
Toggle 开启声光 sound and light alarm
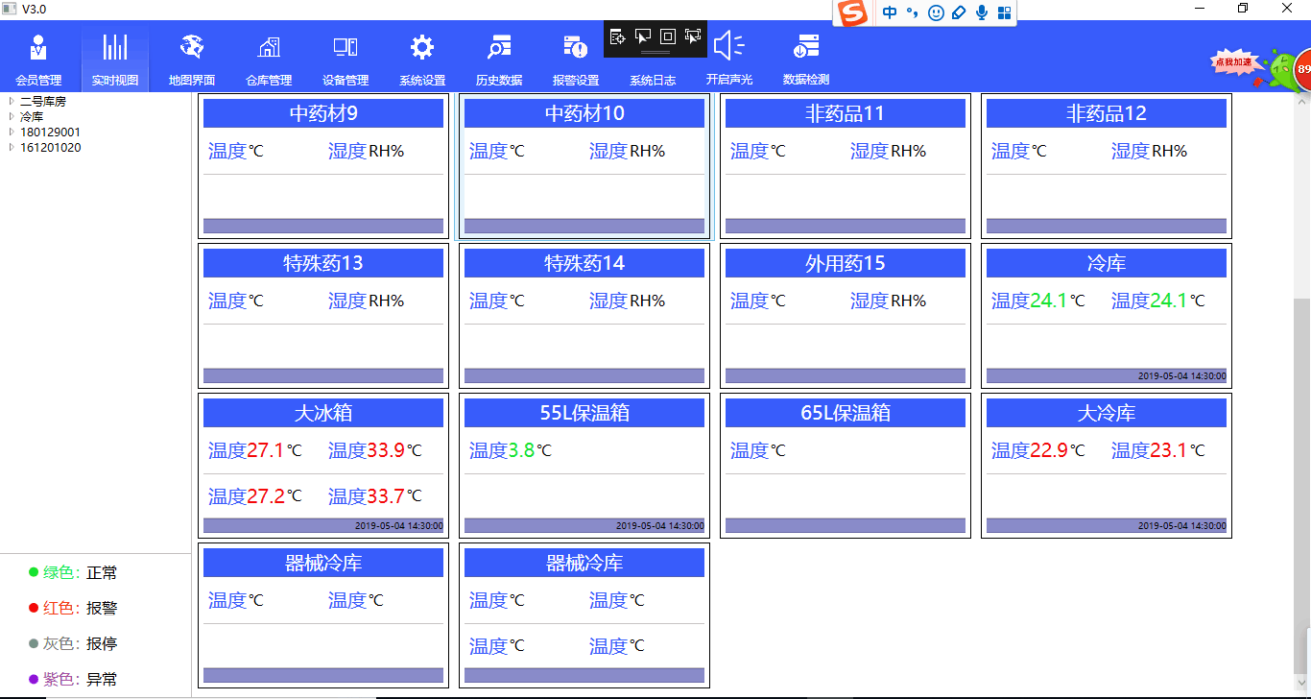point(729,47)
